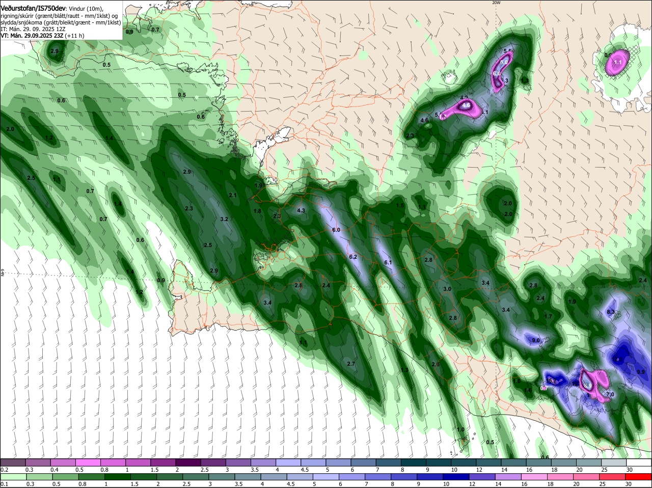Click the white 1.1 label in the hatched pink blob
Viewport: 652px width, 488px height.
pyautogui.click(x=618, y=62)
